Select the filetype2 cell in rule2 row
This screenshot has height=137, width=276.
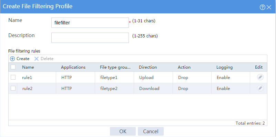[x=109, y=89]
